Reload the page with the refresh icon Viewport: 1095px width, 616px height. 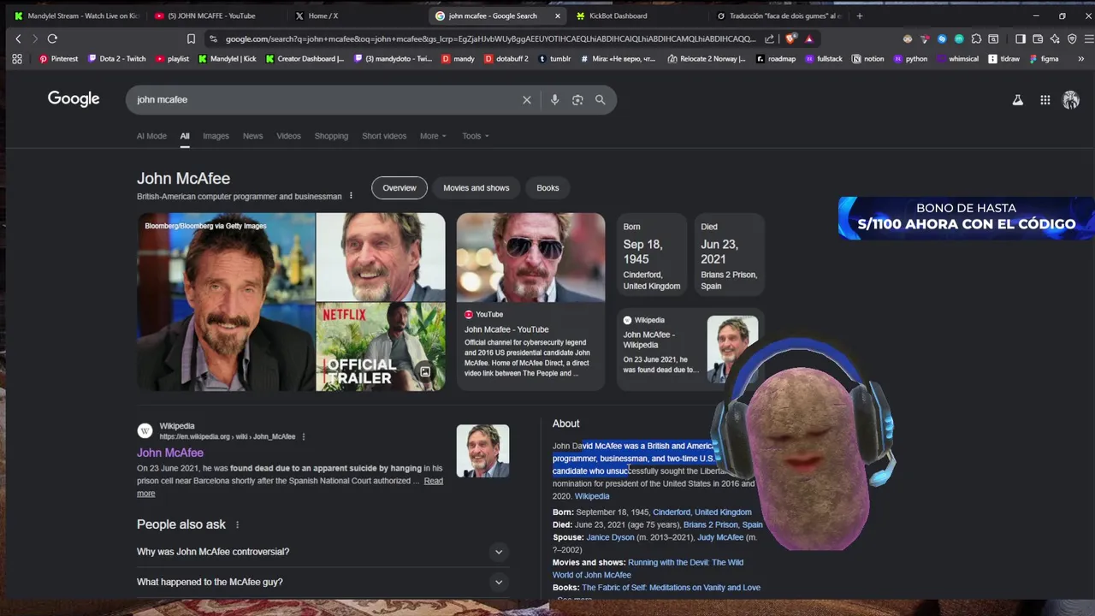click(x=52, y=38)
